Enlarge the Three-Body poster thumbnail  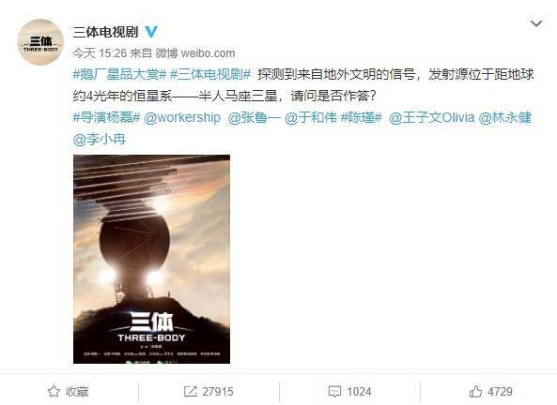(151, 259)
